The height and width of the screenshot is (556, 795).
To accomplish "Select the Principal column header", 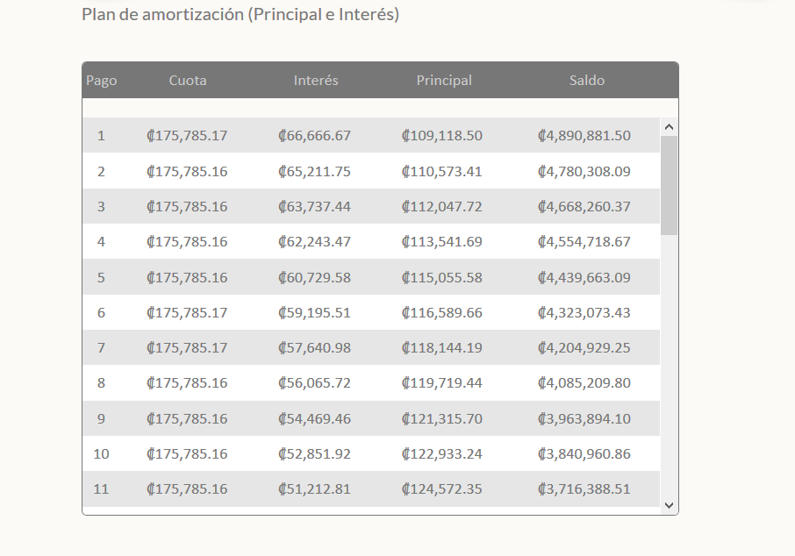I will (x=444, y=81).
